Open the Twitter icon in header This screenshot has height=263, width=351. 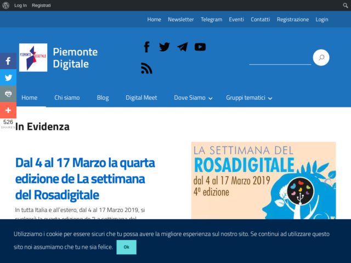click(165, 47)
